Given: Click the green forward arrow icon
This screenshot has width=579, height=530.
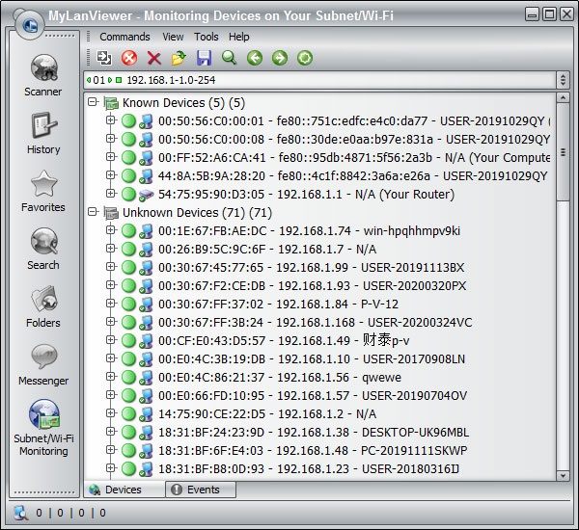Looking at the screenshot, I should tap(280, 58).
